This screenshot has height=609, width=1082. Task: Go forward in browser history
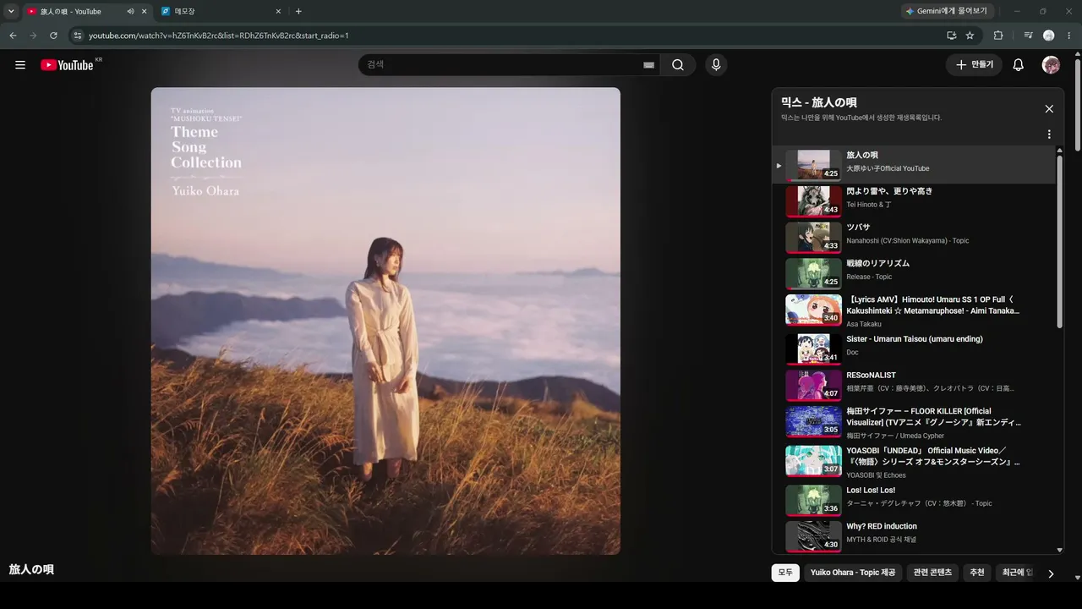(x=33, y=36)
